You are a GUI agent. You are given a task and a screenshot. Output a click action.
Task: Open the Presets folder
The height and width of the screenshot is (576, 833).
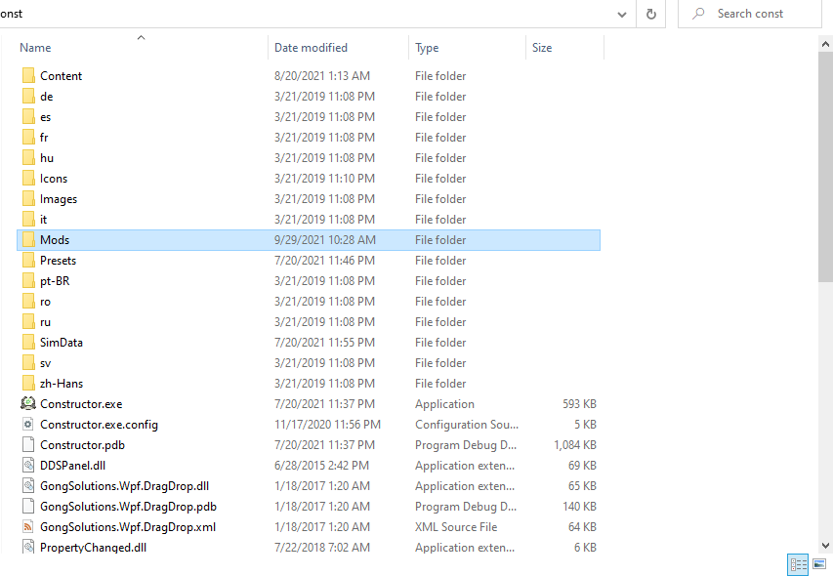(61, 260)
